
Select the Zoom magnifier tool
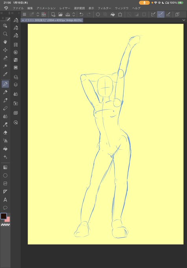point(5,34)
